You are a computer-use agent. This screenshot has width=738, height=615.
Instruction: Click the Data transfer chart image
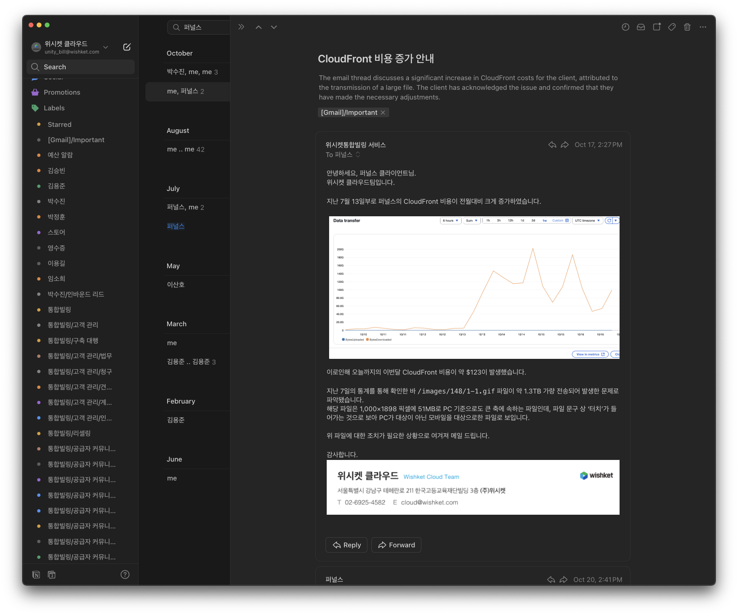coord(474,287)
